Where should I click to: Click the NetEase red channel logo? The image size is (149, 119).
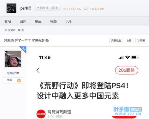[x=41, y=114]
